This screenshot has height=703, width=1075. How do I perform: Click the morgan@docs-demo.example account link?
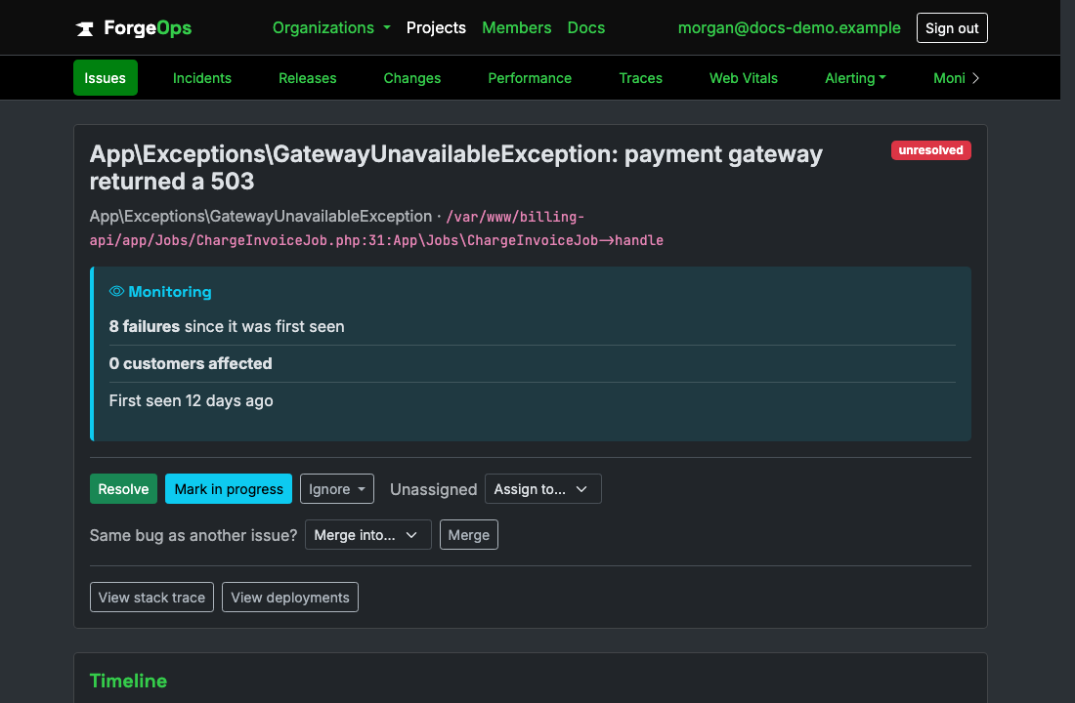click(789, 28)
